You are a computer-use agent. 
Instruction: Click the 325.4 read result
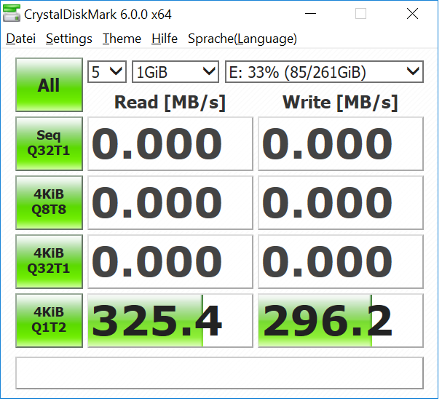(x=170, y=320)
